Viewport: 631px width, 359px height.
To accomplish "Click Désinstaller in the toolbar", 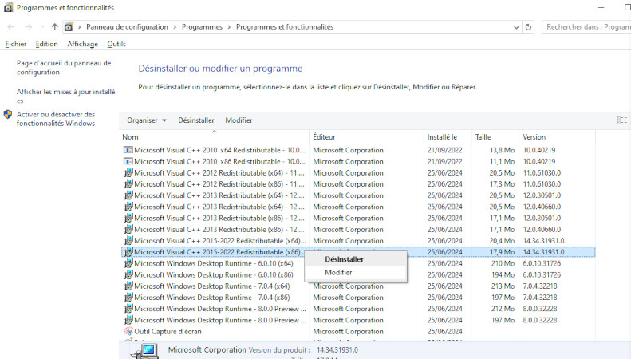I will [196, 120].
